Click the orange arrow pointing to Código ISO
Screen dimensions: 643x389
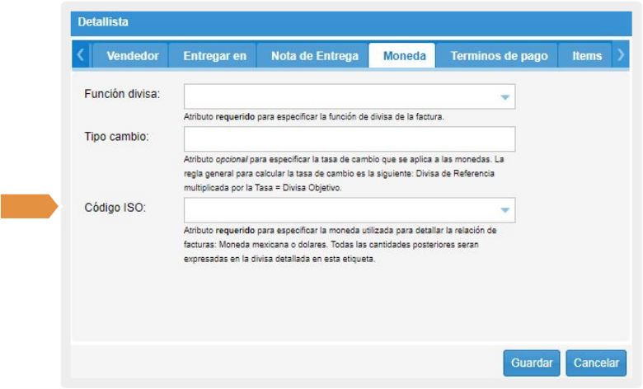click(30, 207)
